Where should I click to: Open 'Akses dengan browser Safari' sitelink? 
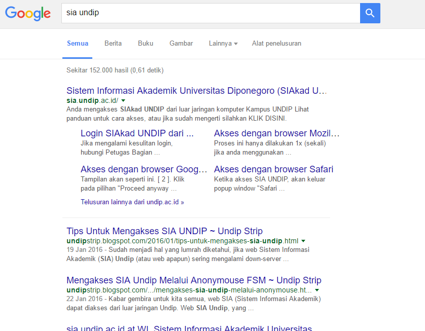pyautogui.click(x=273, y=169)
